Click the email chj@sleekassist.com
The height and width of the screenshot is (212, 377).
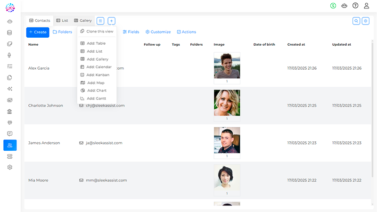click(x=105, y=106)
